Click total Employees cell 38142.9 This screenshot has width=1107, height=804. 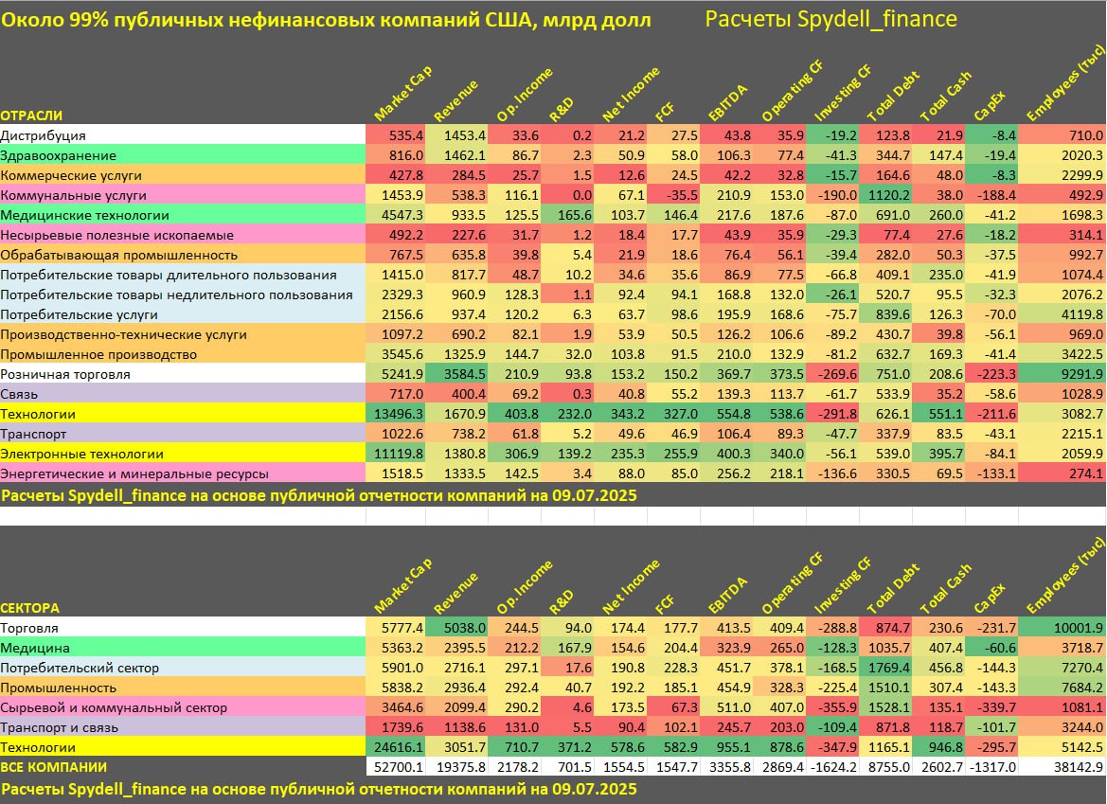(1062, 766)
